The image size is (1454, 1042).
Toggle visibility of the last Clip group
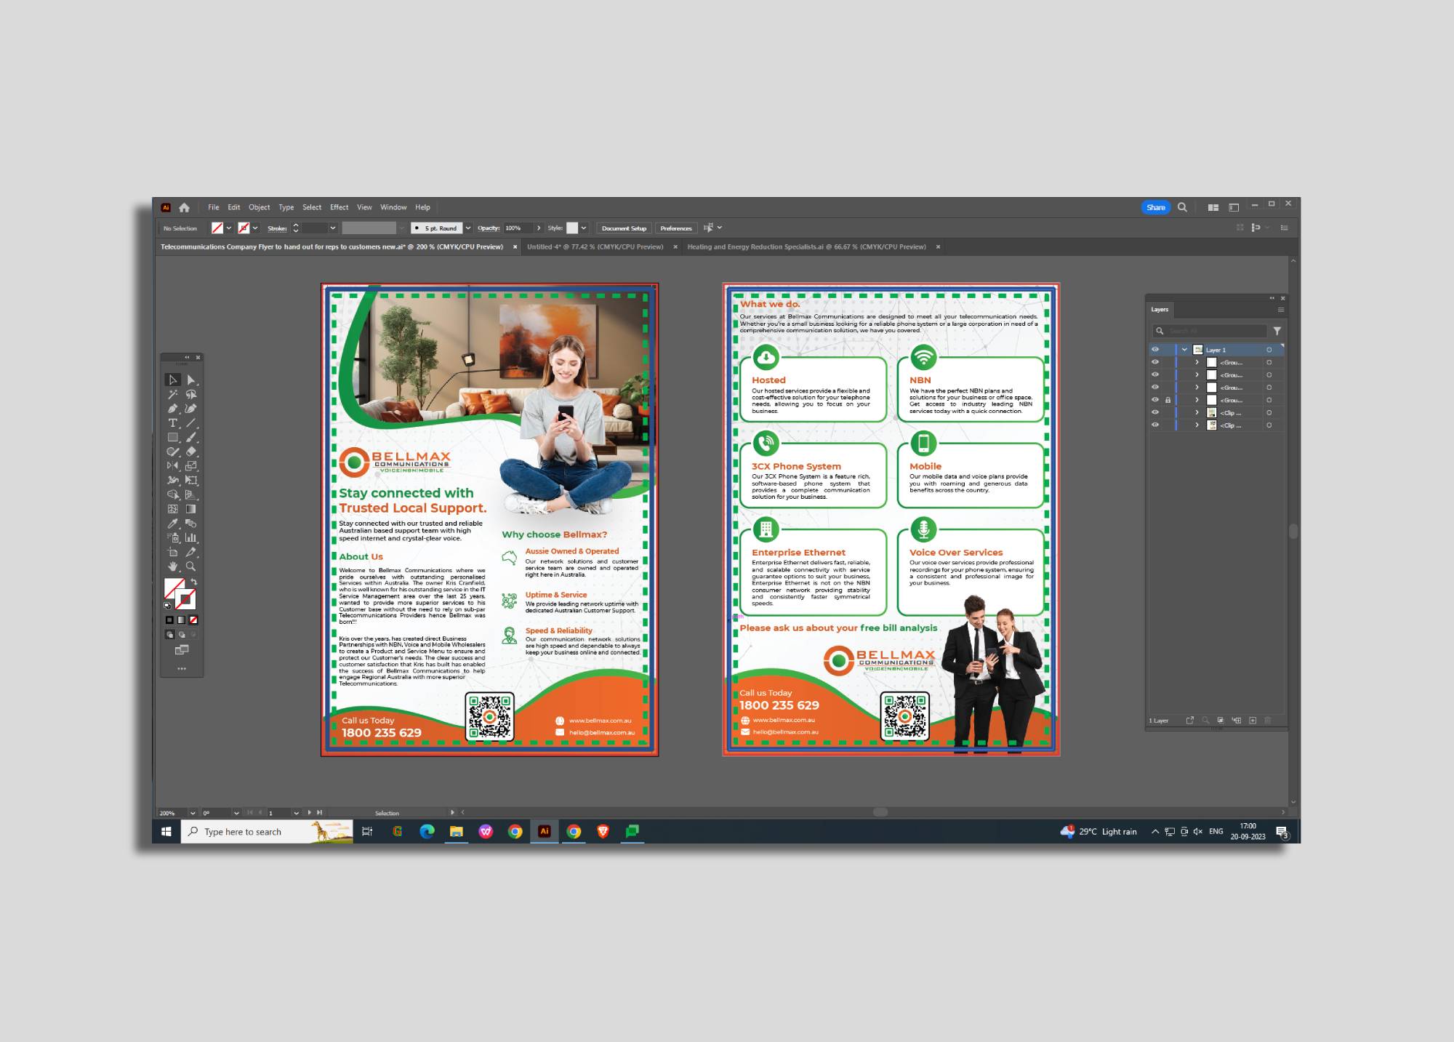pyautogui.click(x=1155, y=425)
